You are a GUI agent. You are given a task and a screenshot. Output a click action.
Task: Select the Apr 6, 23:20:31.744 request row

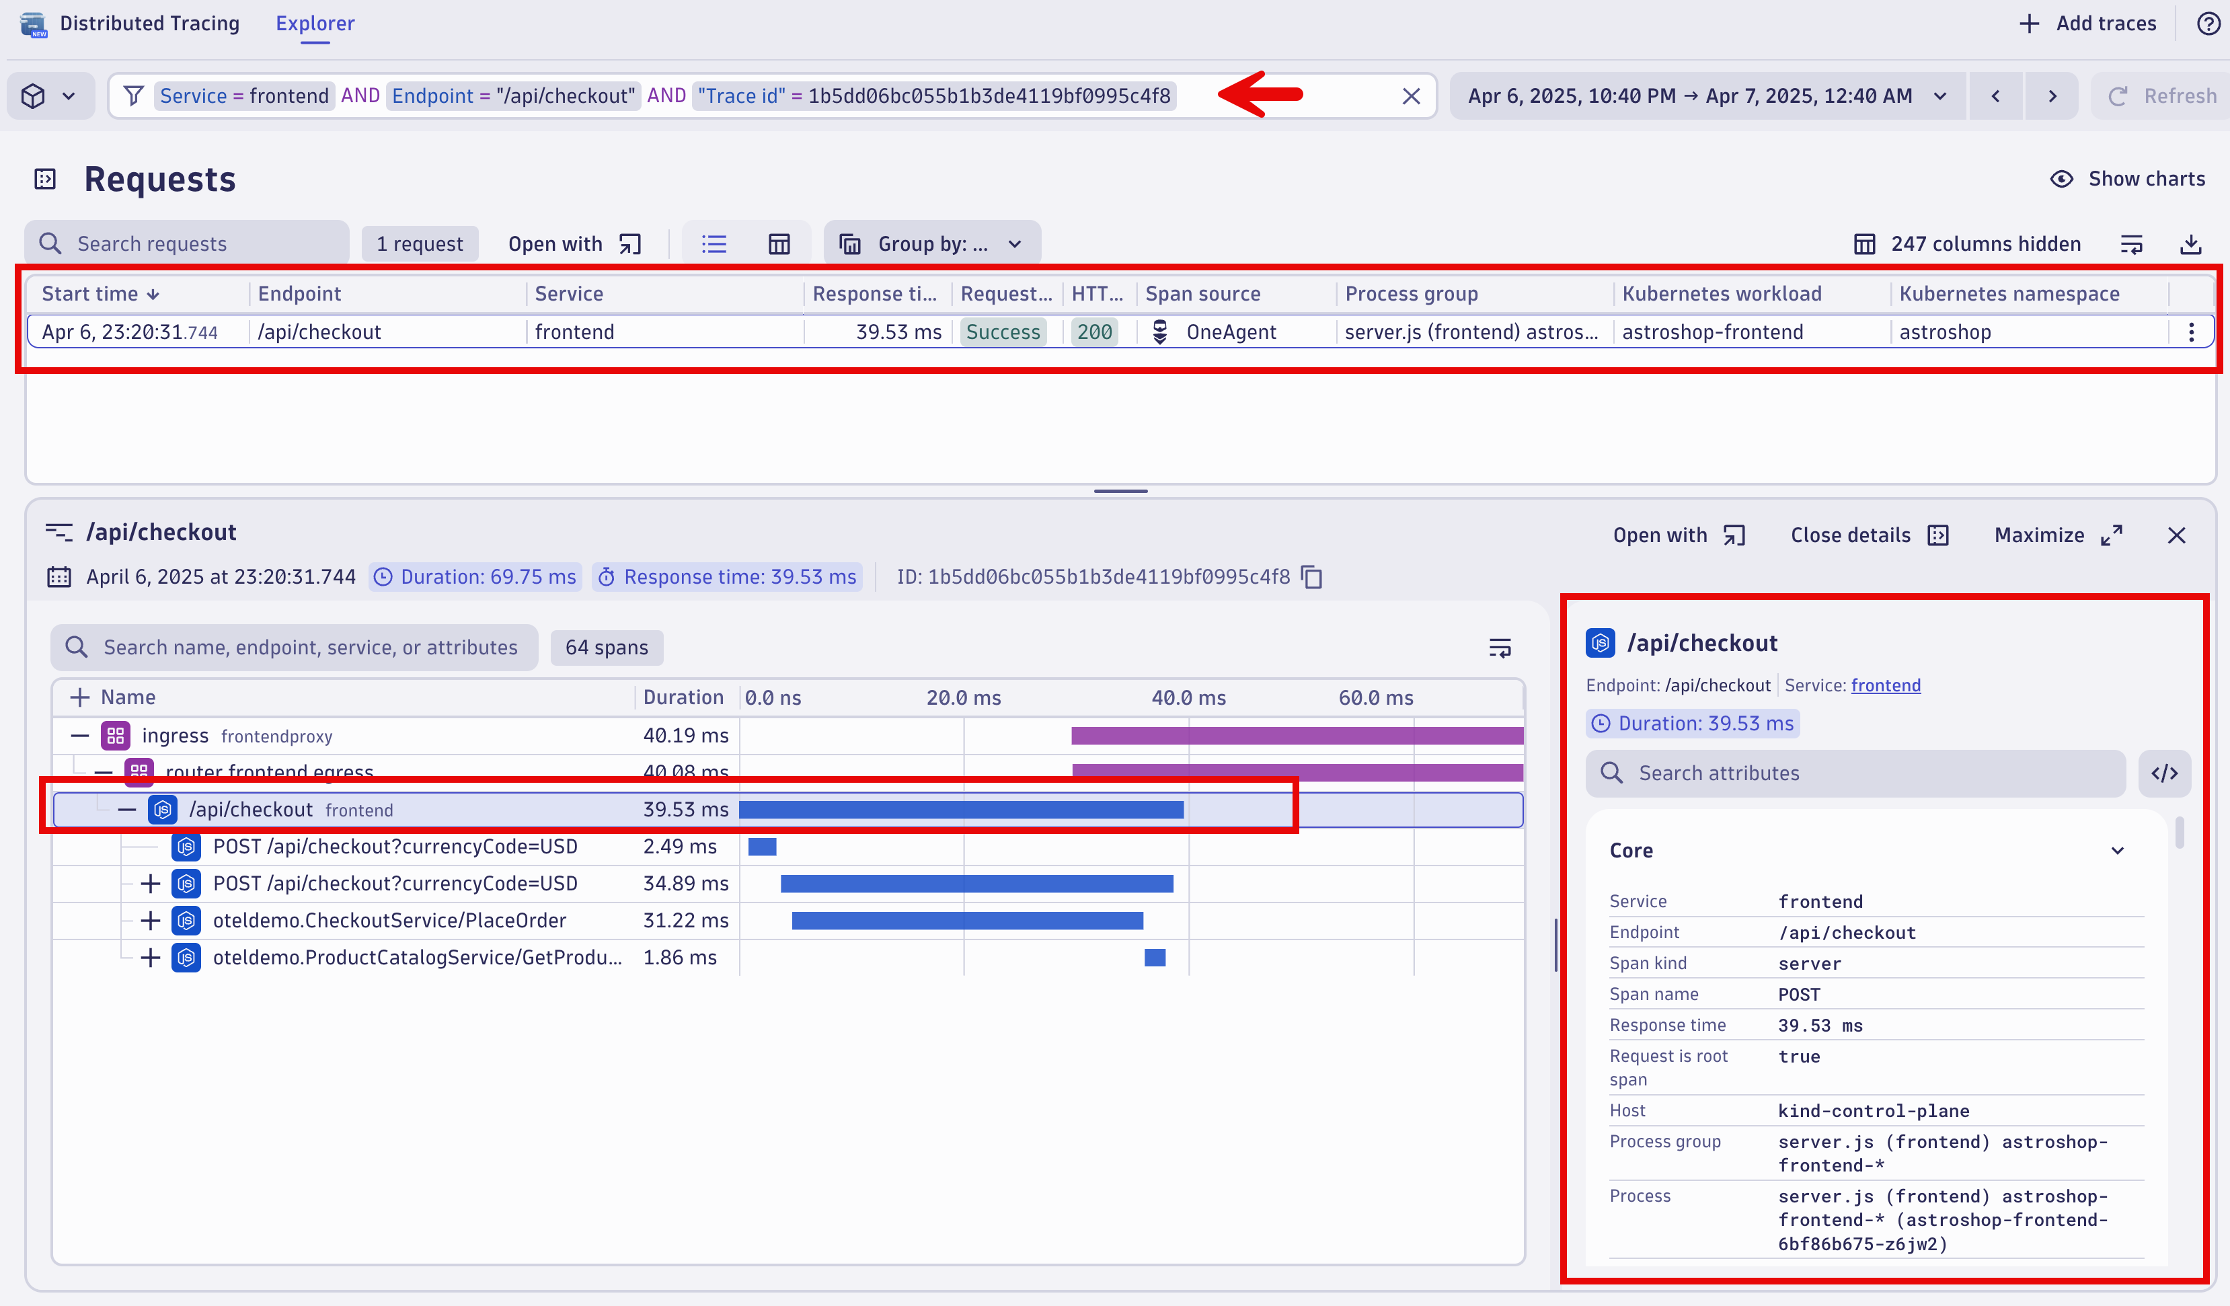pos(1120,332)
